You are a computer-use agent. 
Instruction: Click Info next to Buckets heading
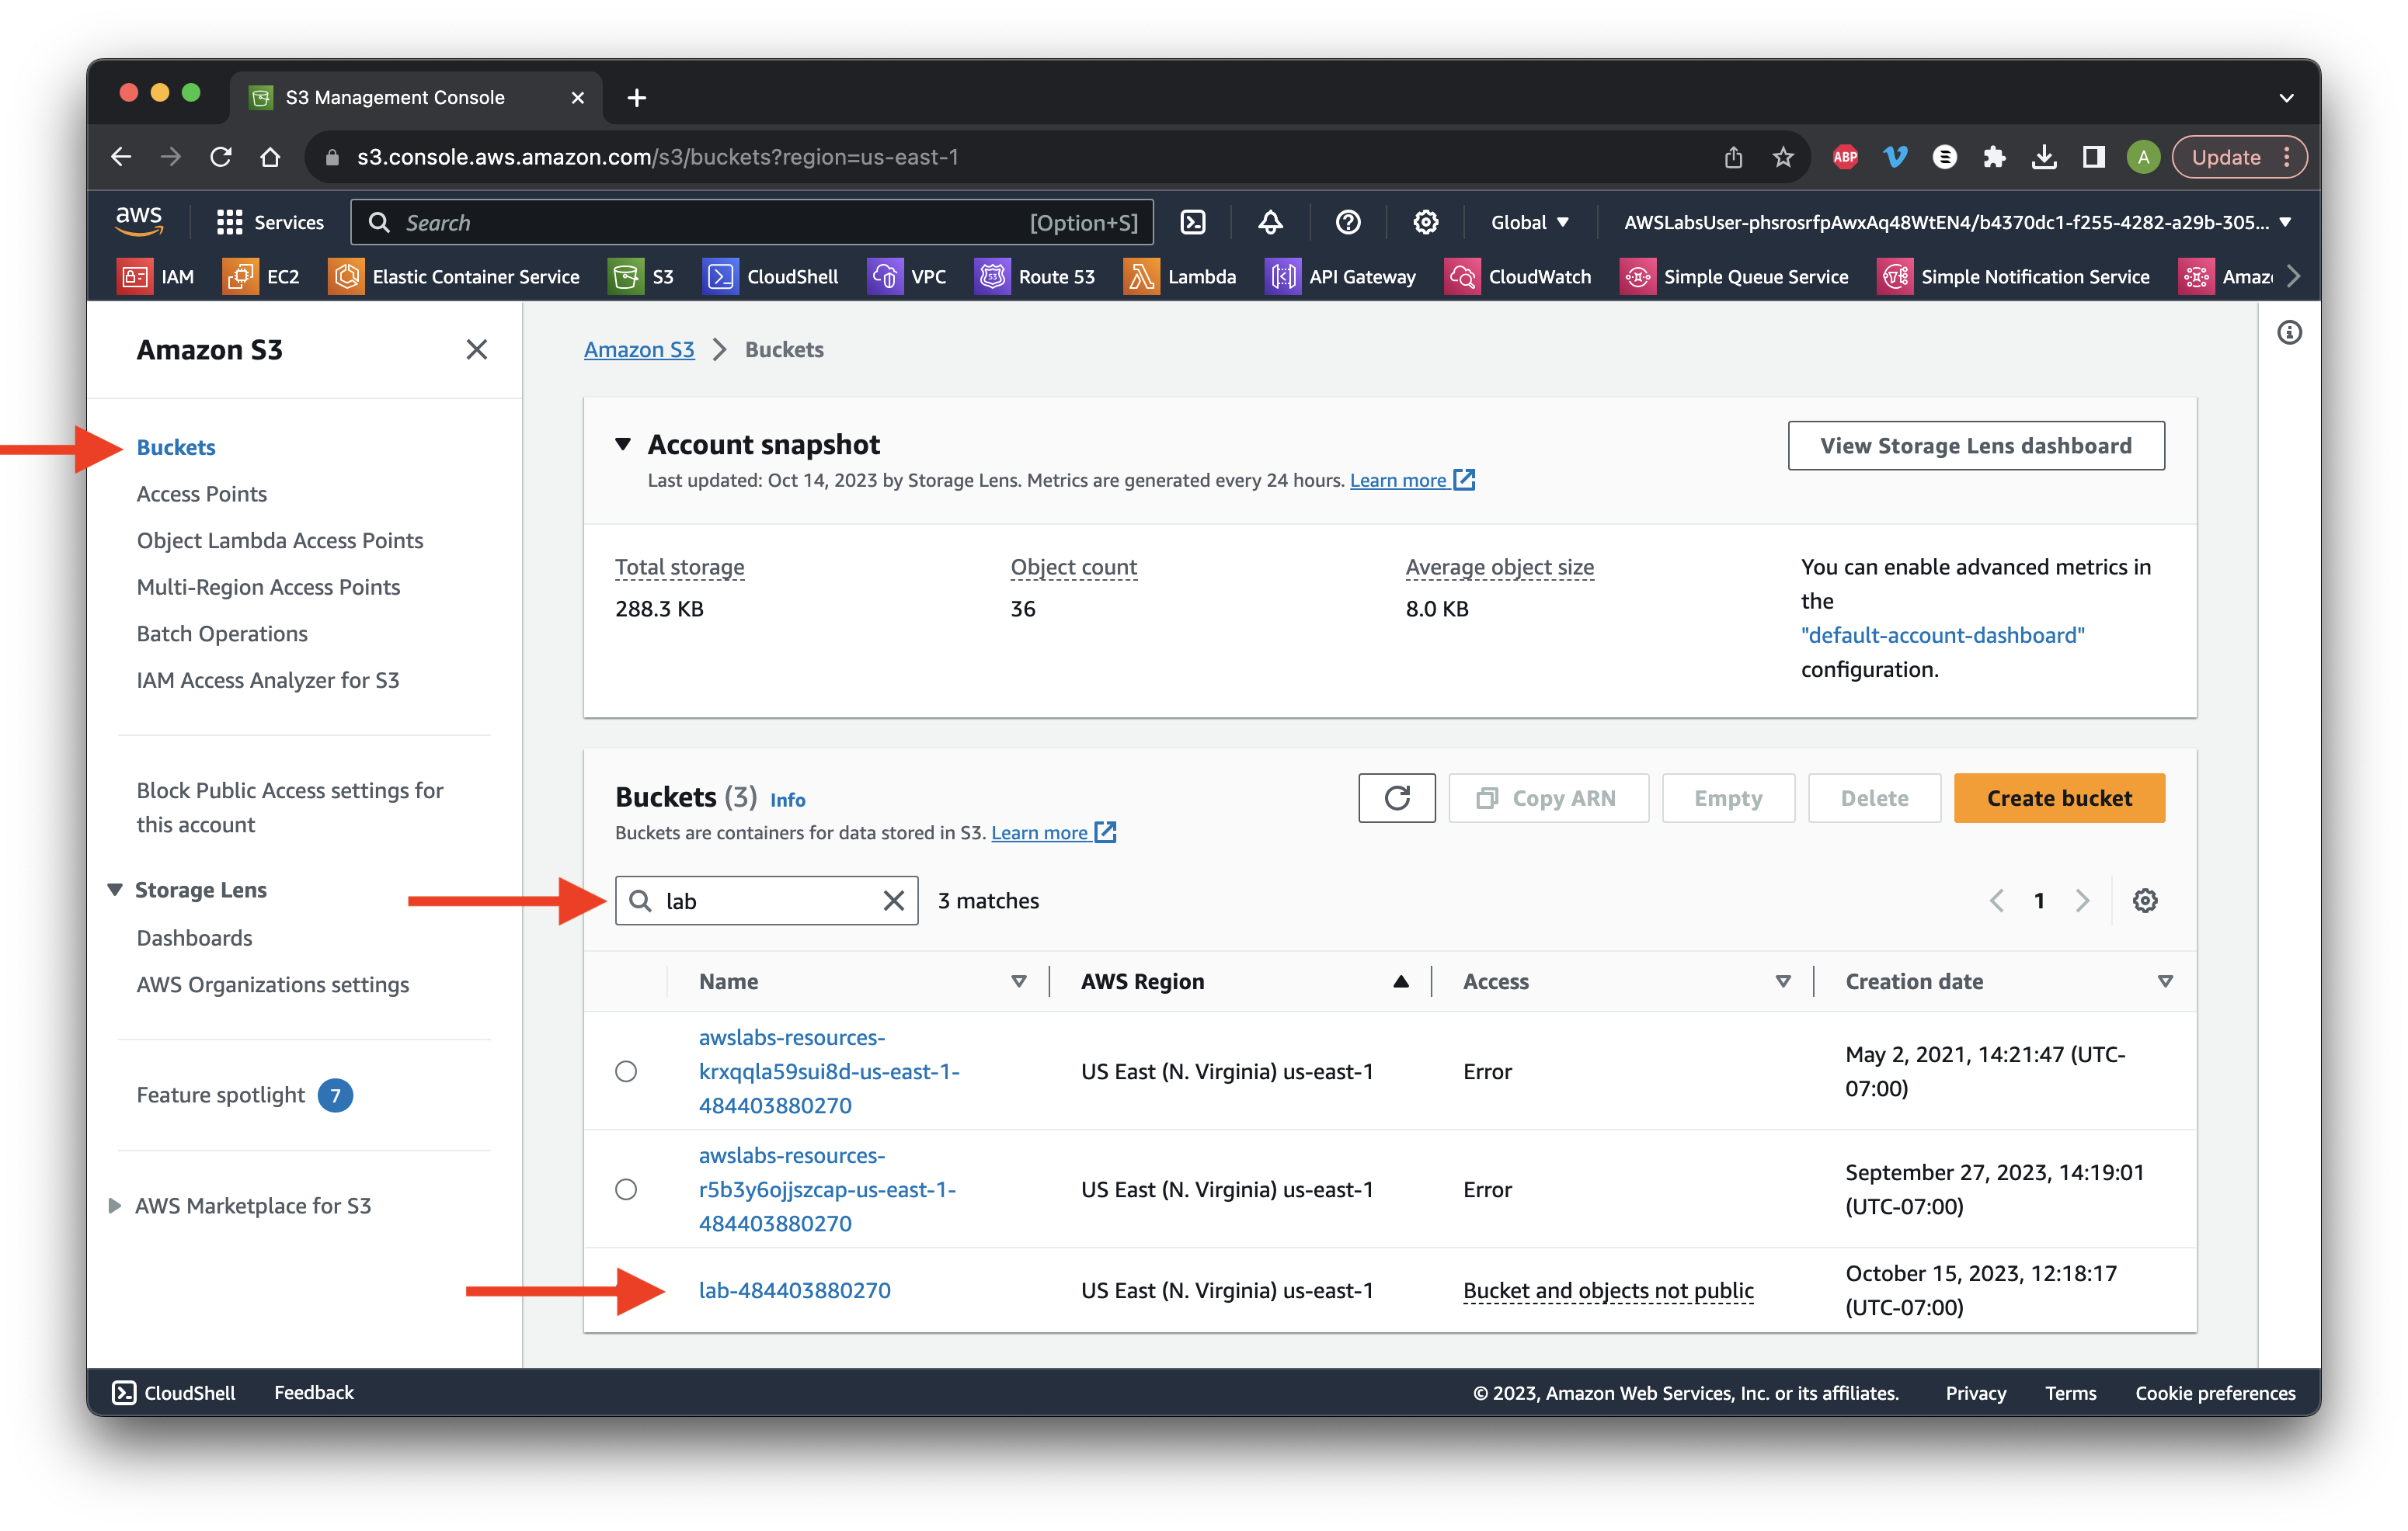[x=787, y=800]
